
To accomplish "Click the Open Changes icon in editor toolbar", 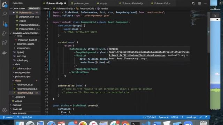I will (193, 3).
